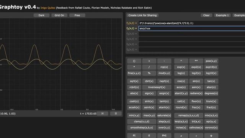Viewport: 245px width, 138px height.
Task: Toggle the Grid On button
Action: [59, 15]
